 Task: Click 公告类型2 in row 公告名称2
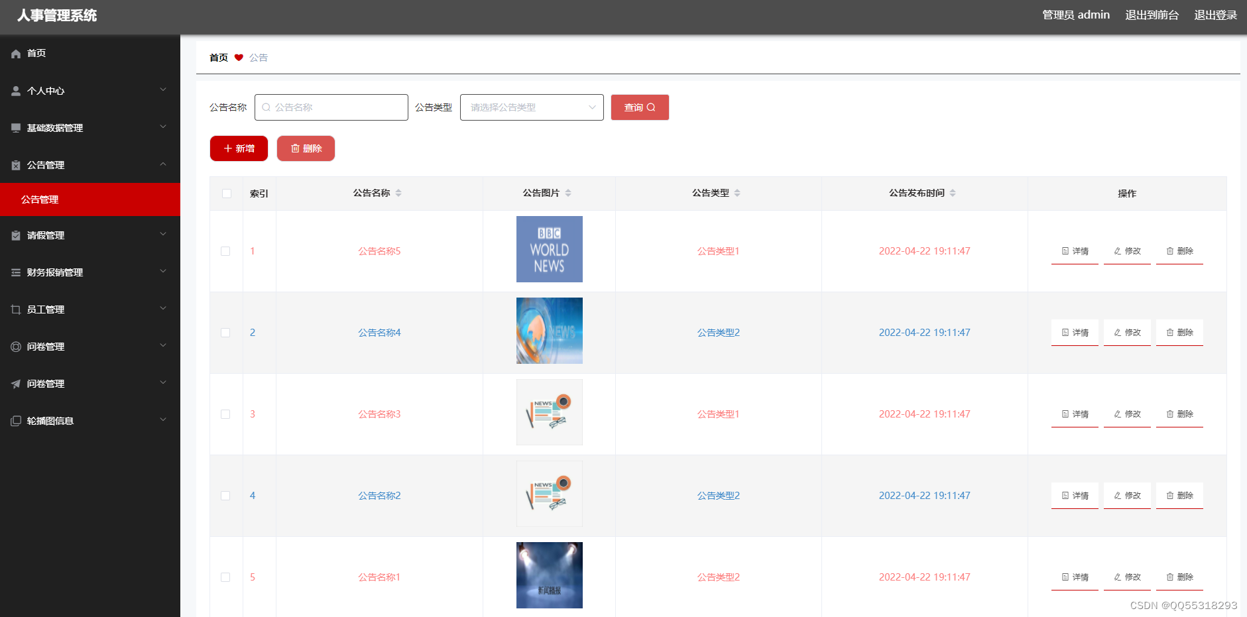[718, 496]
